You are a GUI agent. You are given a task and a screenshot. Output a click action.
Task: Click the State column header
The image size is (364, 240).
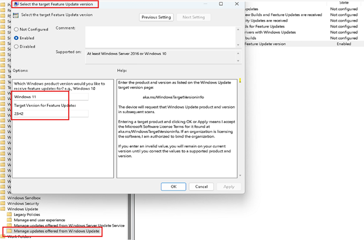pyautogui.click(x=336, y=2)
